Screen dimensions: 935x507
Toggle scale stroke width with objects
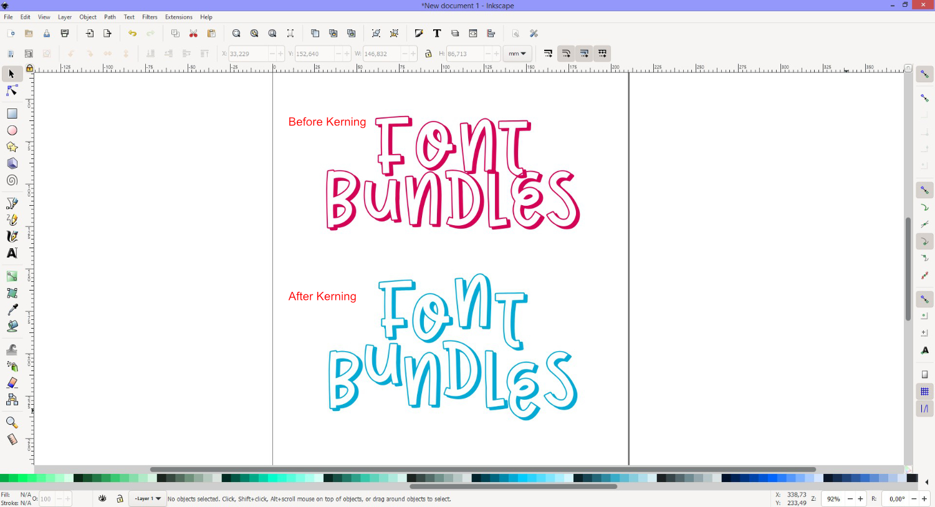pos(548,54)
